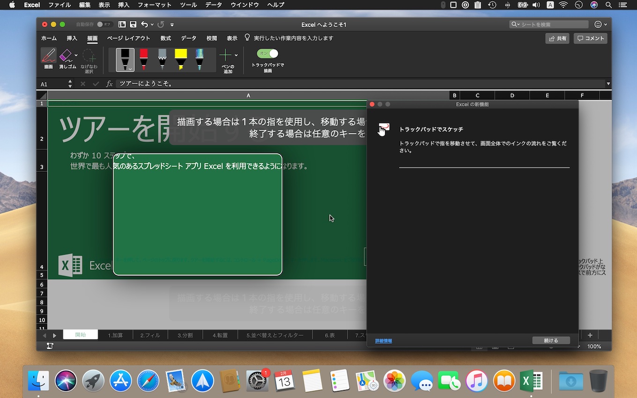637x398 pixels.
Task: Go to next sheet with right arrow
Action: [x=54, y=335]
